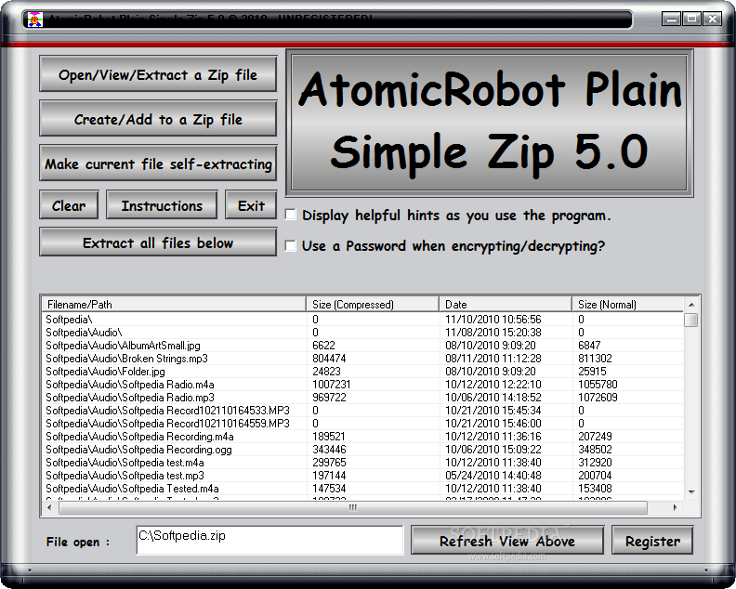
Task: Click date 11/10/2010 10:56:56
Action: [493, 320]
